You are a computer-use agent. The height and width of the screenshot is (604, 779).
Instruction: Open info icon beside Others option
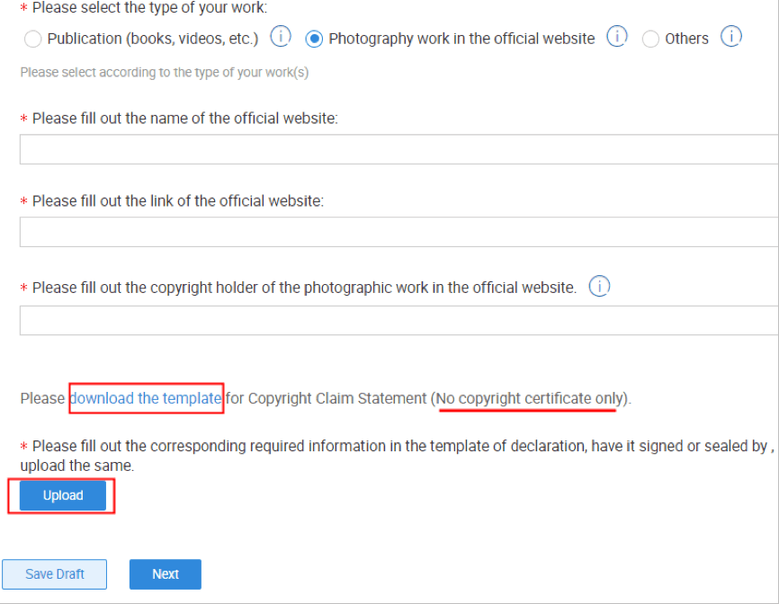point(730,37)
